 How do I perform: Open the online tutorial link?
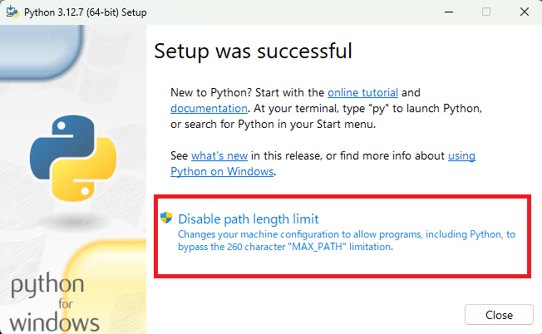362,92
